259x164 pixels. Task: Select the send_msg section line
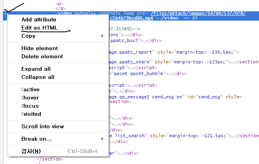(175, 97)
